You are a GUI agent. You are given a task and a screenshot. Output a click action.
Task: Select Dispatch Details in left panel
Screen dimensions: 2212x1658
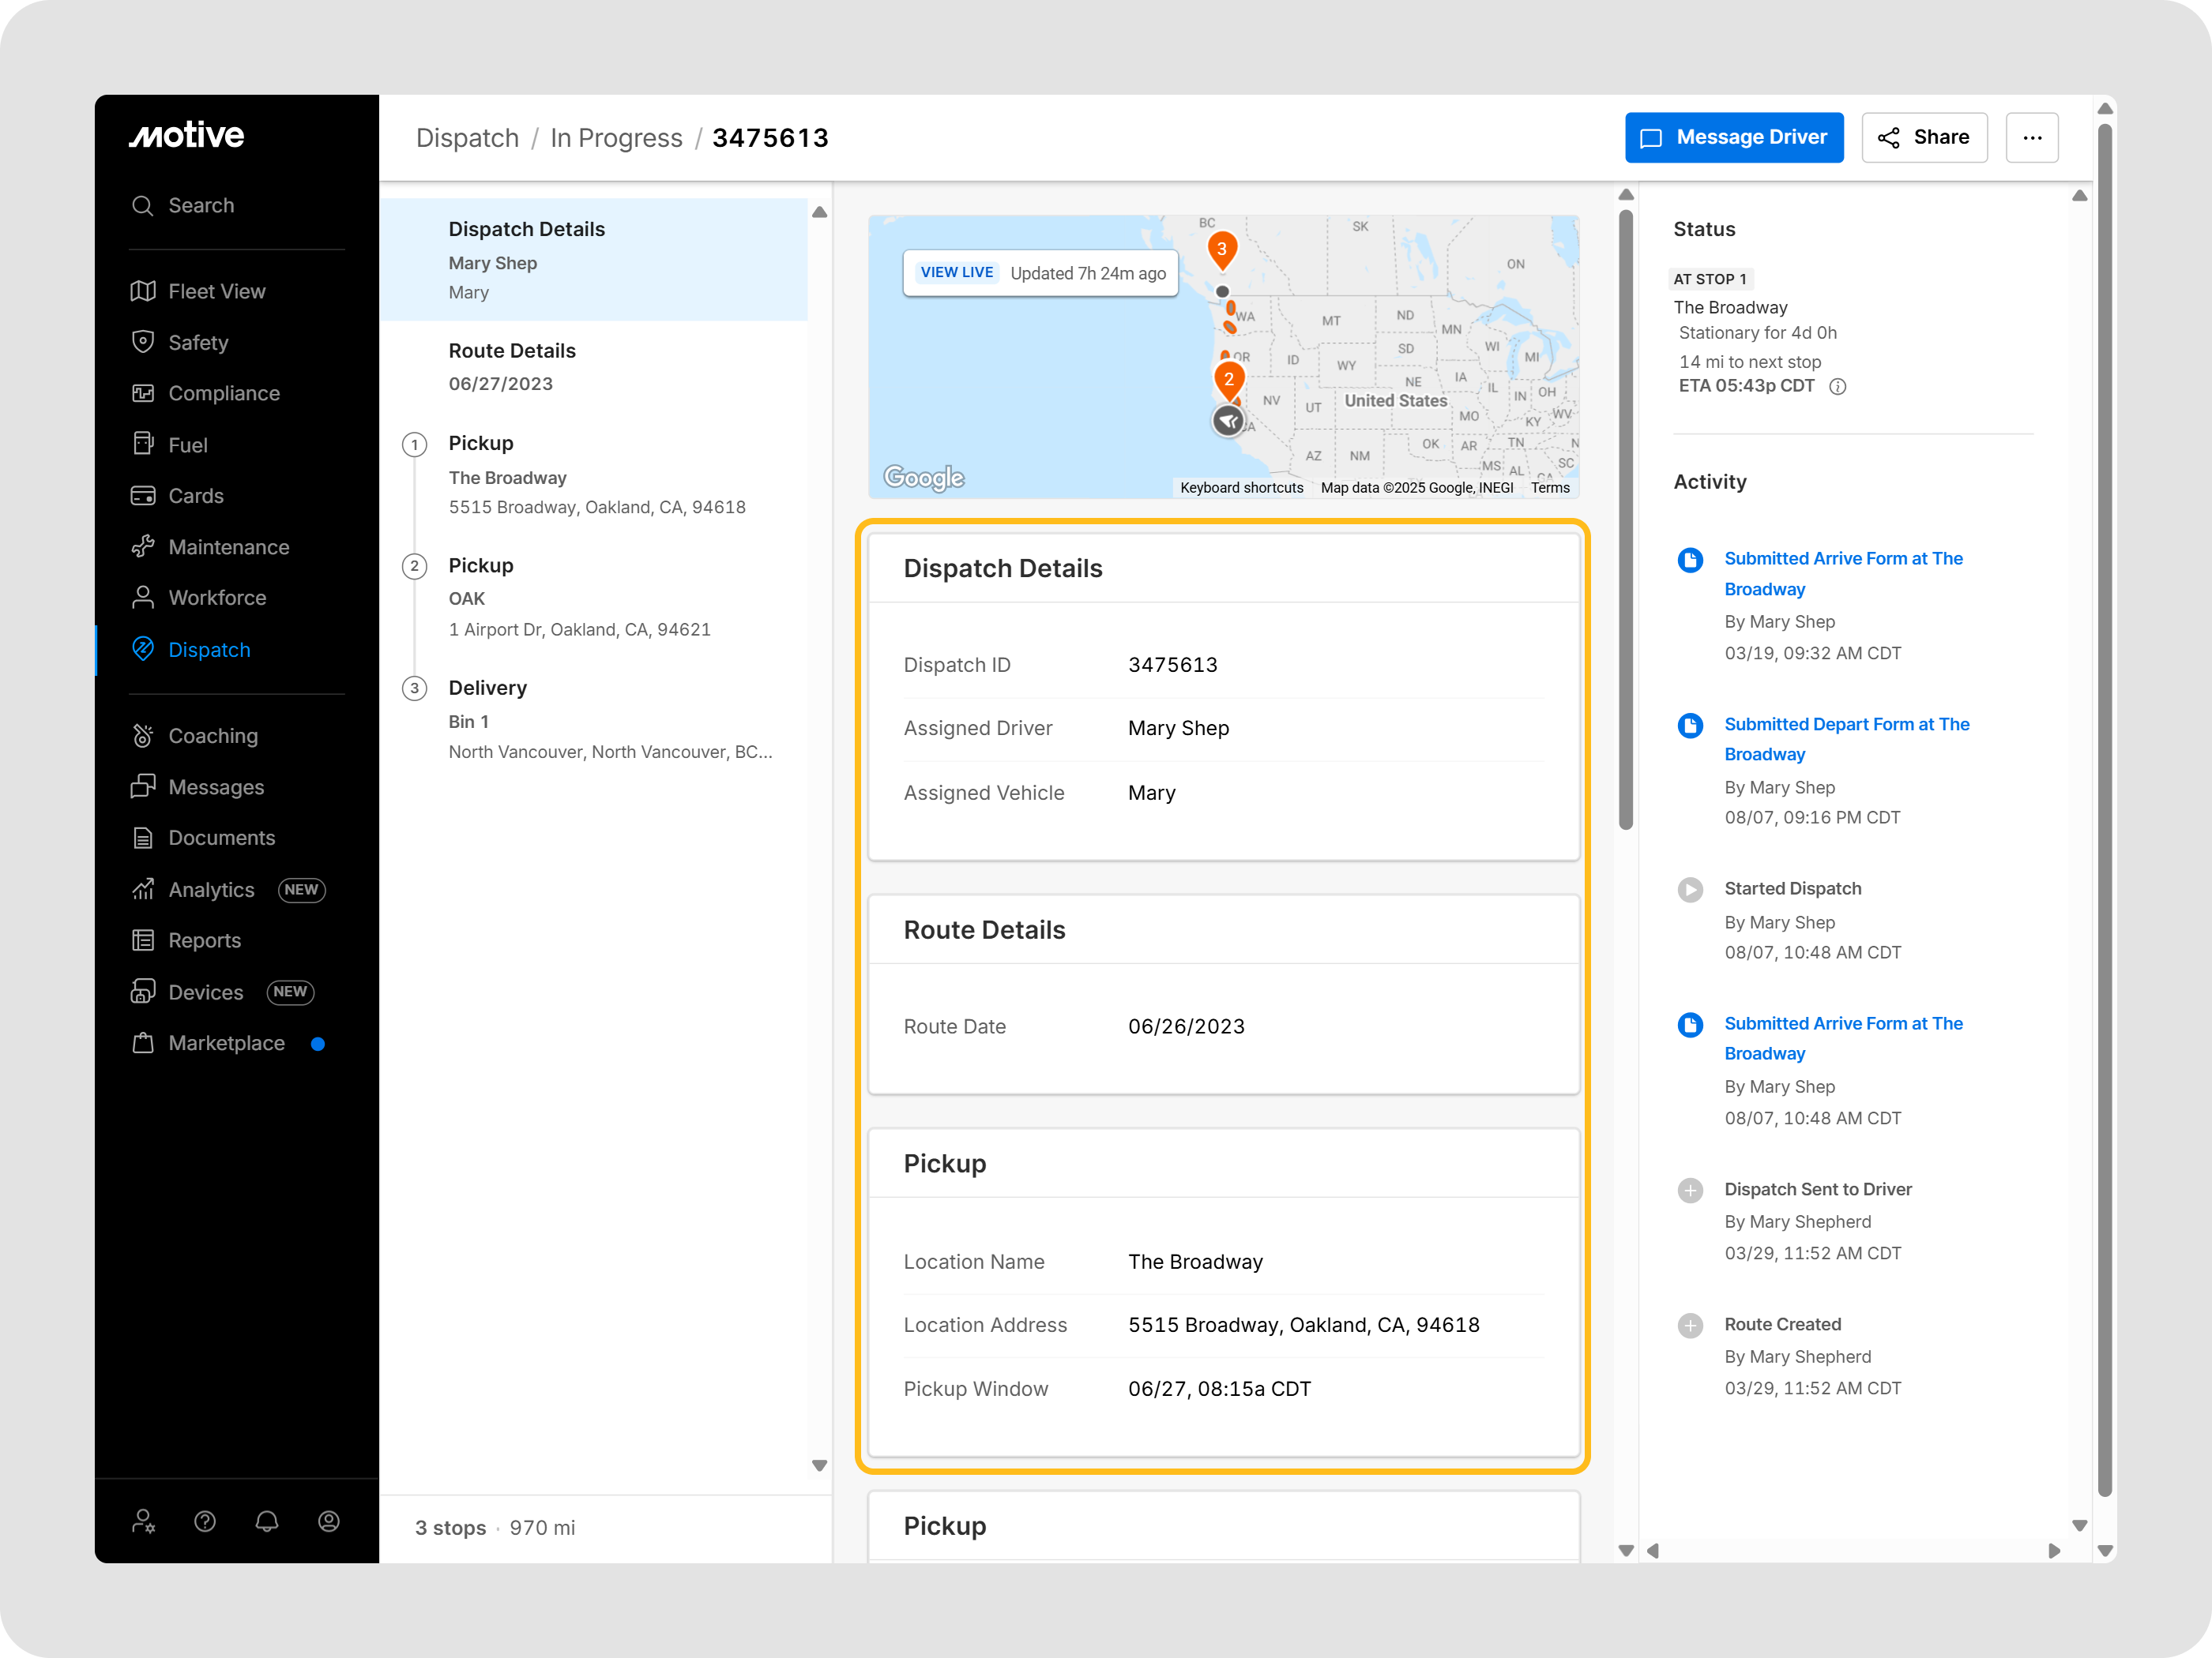point(526,229)
